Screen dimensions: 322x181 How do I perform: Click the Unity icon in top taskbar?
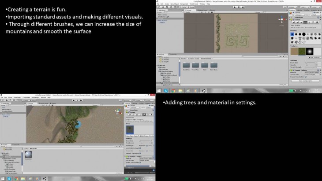coord(203,90)
